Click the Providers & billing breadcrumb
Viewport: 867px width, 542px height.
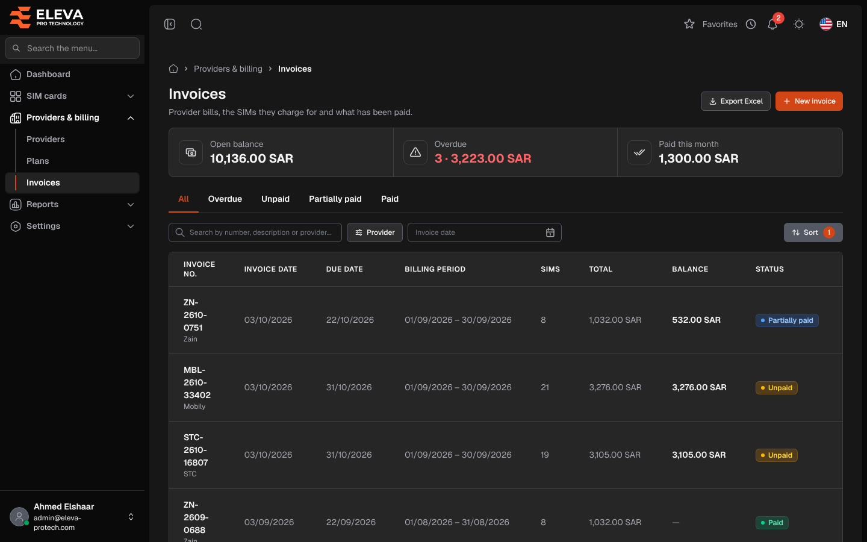[228, 69]
